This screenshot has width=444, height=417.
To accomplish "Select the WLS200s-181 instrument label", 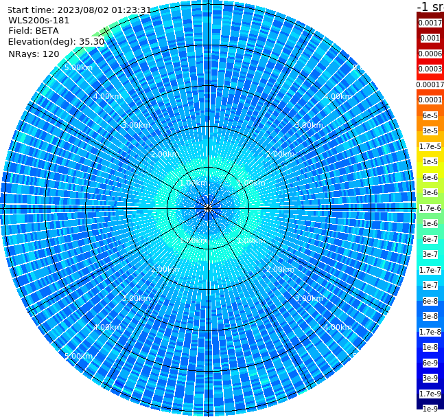I will pyautogui.click(x=39, y=21).
